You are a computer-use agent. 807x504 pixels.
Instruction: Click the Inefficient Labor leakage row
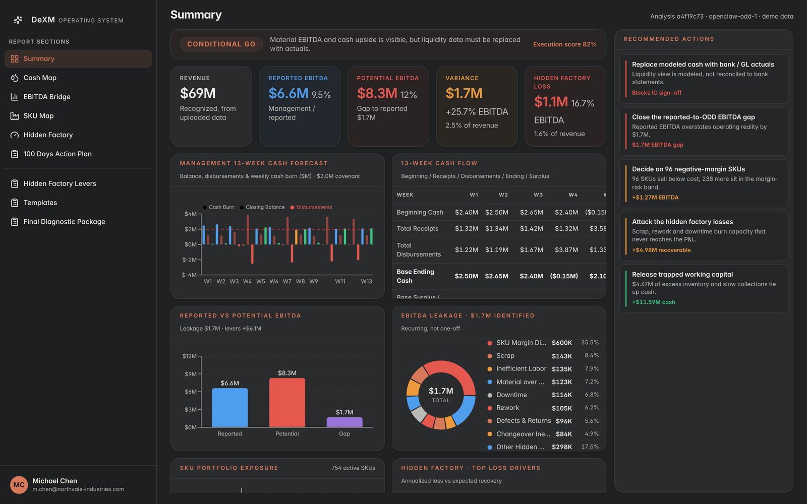coord(543,369)
